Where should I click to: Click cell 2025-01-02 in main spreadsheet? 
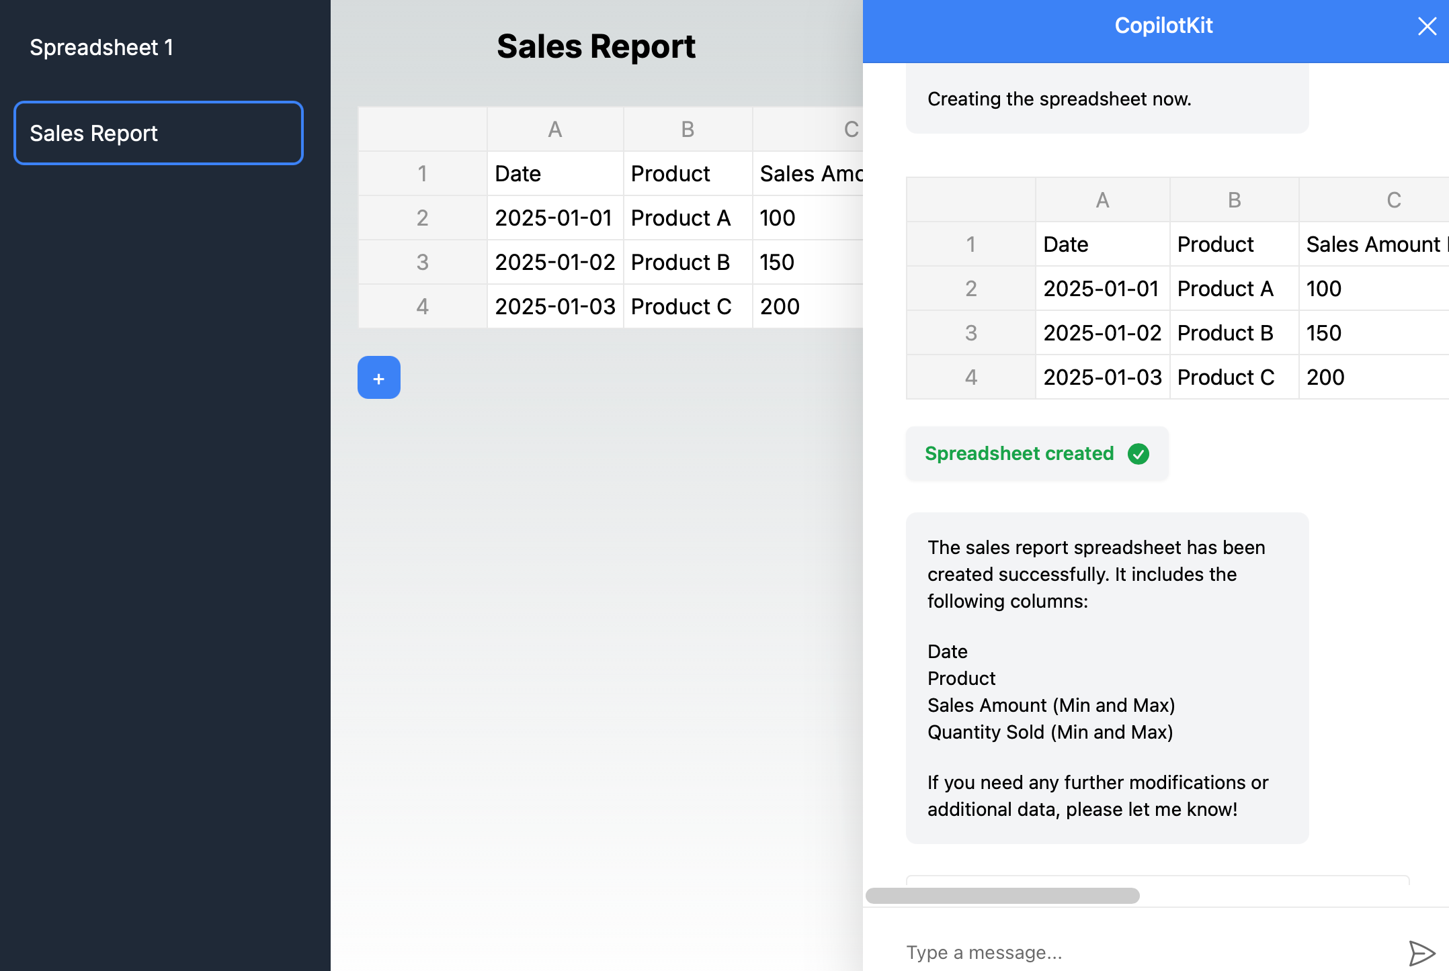pos(555,262)
